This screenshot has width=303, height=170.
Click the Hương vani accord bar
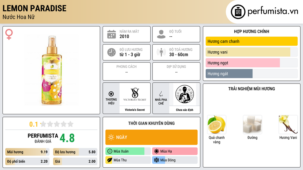point(252,52)
